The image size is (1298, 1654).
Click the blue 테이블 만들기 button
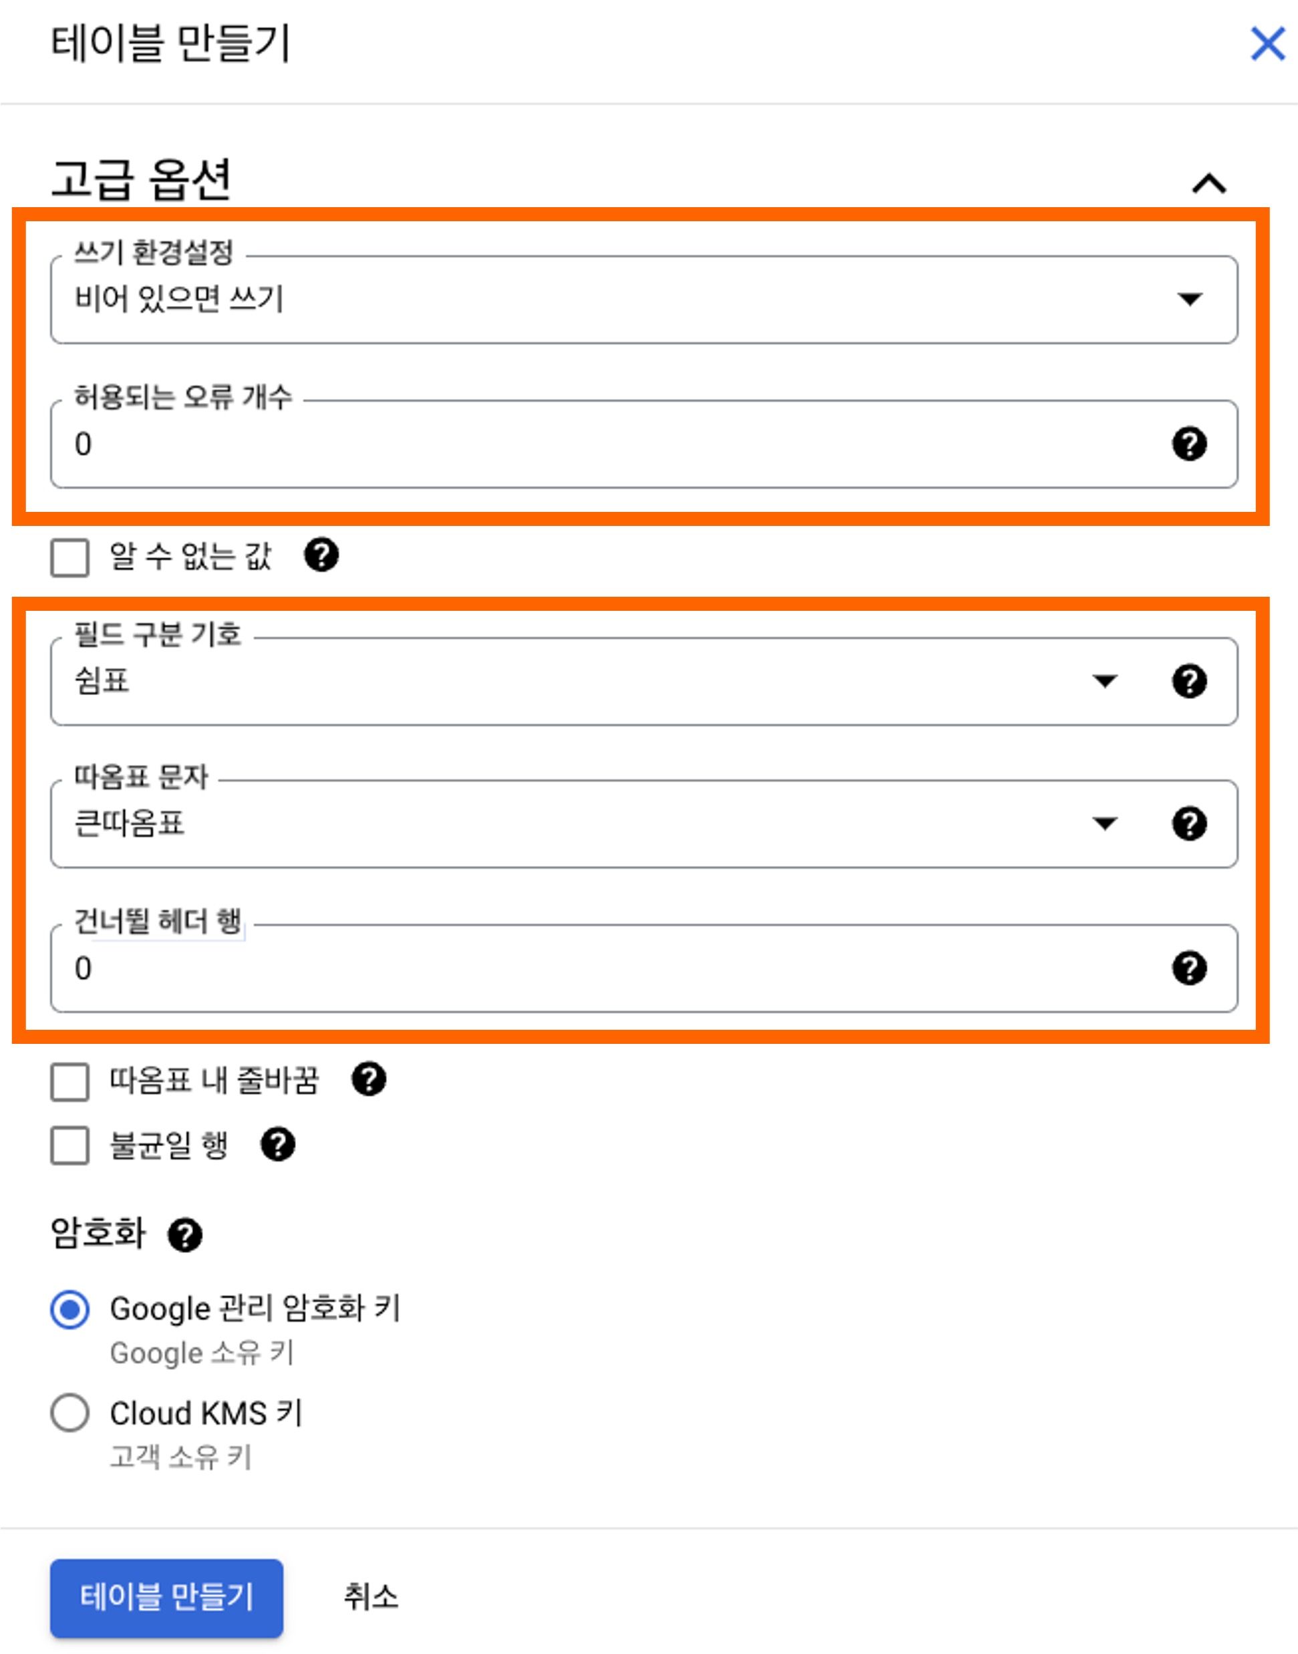click(166, 1597)
